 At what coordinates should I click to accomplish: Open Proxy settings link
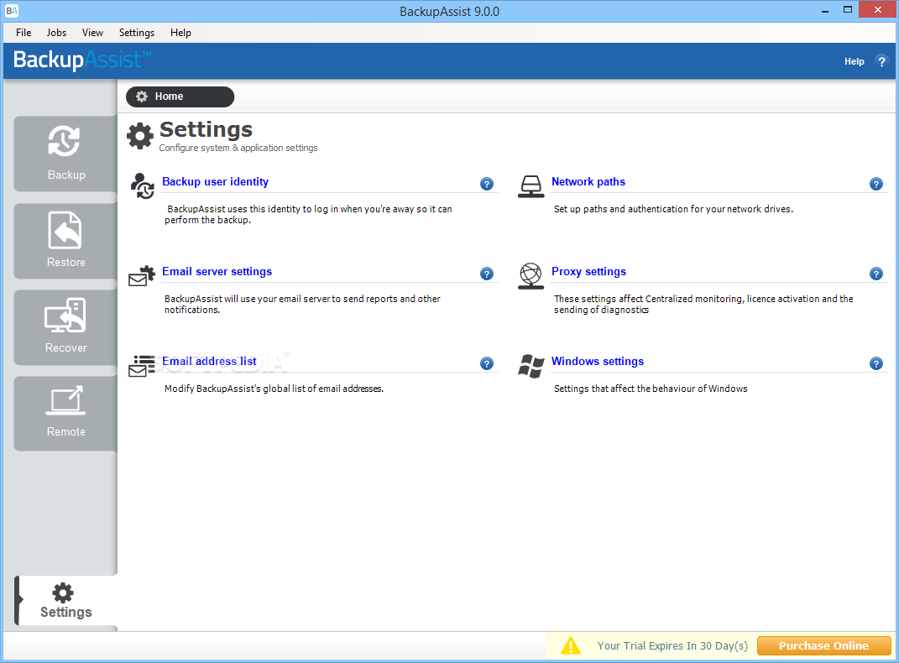coord(588,272)
